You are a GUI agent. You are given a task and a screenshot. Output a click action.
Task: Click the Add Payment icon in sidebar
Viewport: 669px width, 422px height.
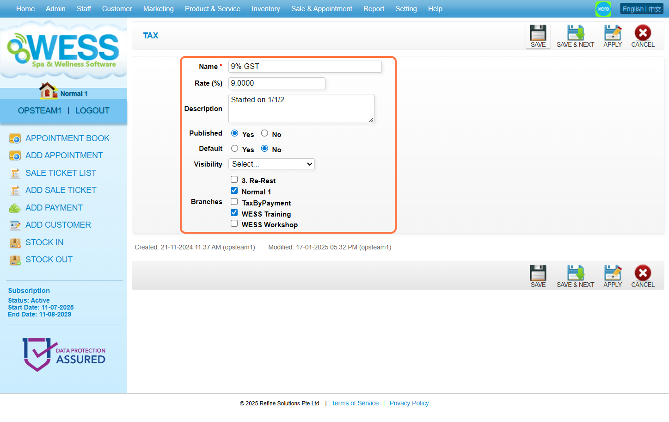click(x=15, y=208)
